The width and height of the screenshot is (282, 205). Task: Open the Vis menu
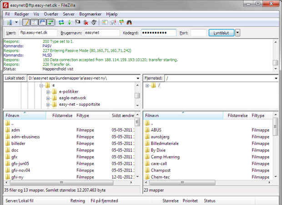pos(36,14)
